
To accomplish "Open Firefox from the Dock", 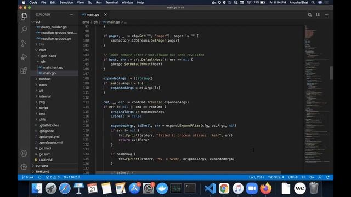I will click(265, 188).
